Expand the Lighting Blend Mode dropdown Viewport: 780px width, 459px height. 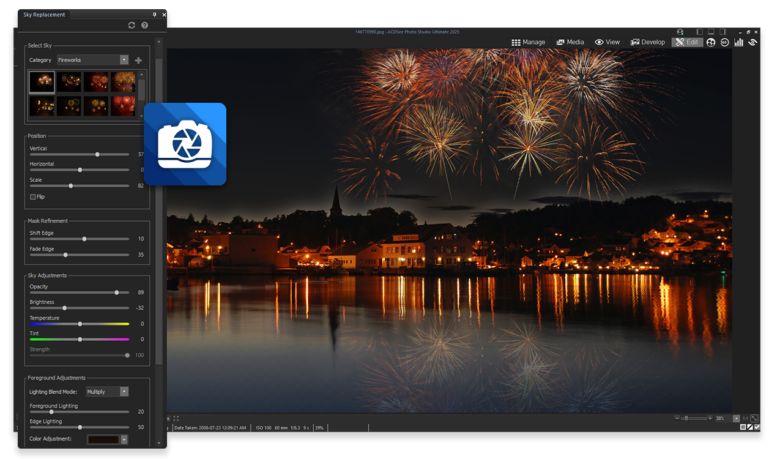[124, 392]
